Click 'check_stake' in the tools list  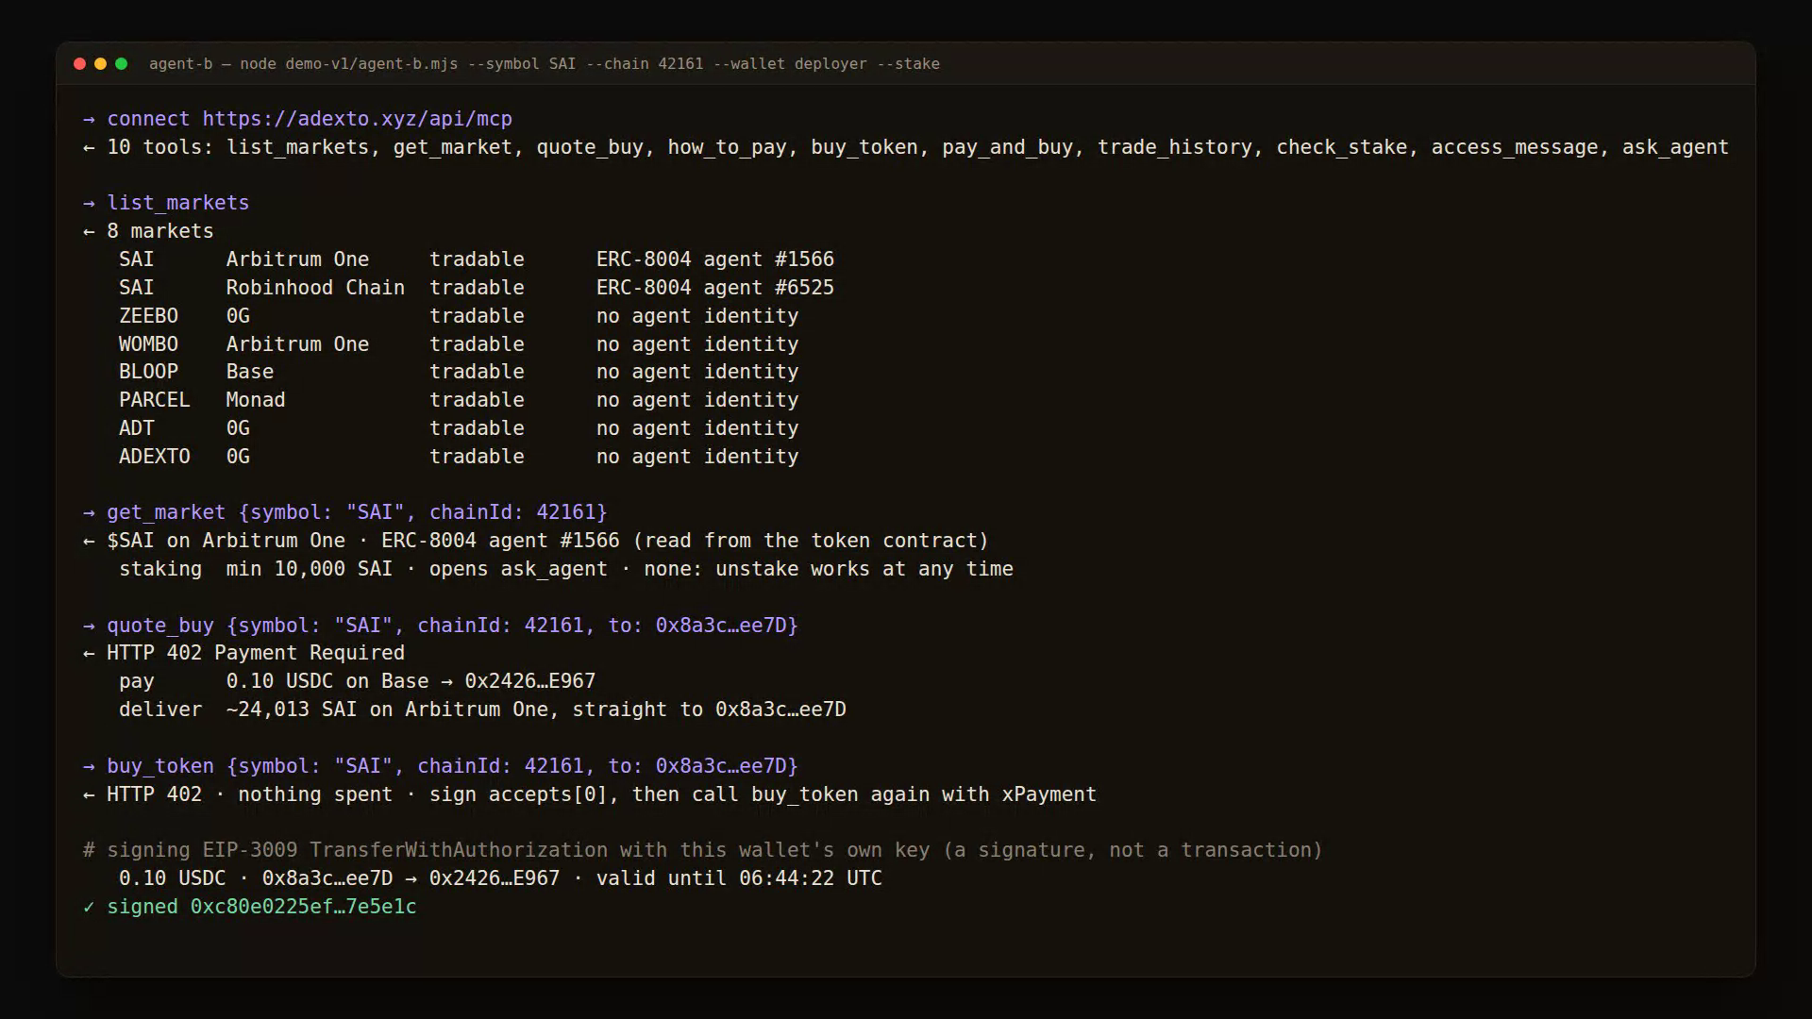coord(1342,147)
